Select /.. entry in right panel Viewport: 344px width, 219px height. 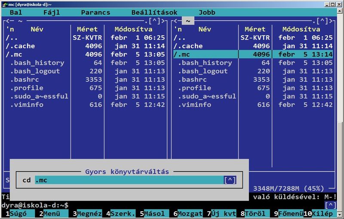click(x=253, y=37)
